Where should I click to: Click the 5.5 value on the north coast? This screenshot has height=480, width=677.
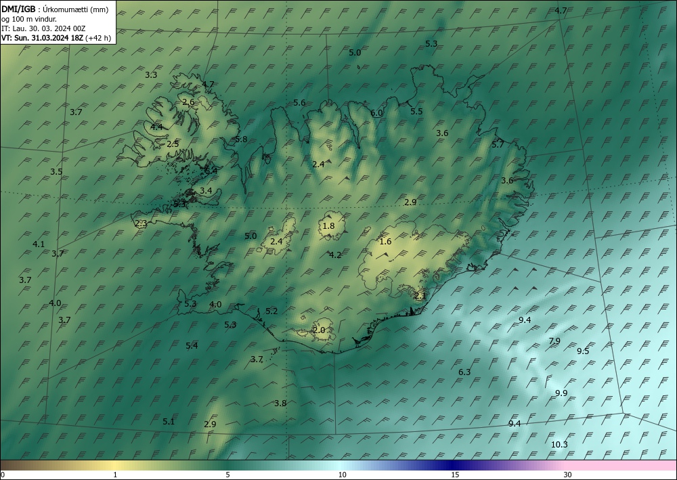pos(416,111)
